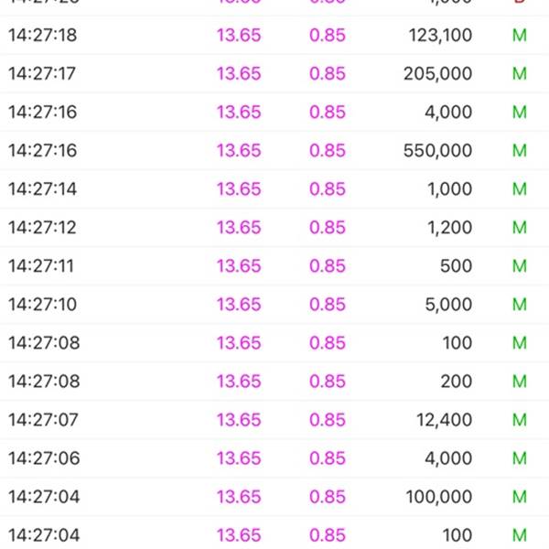
Task: Select the 14:27:18 trade row with 123,100 volume
Action: point(274,35)
